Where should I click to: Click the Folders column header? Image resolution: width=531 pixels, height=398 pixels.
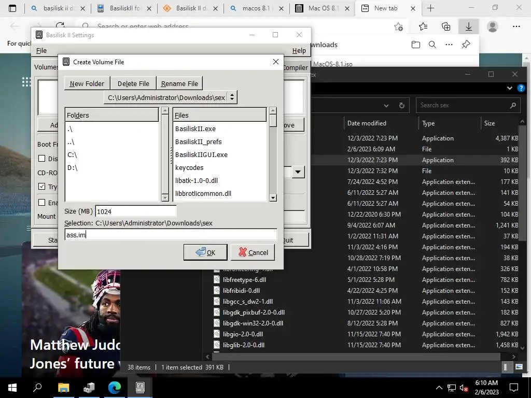click(111, 115)
